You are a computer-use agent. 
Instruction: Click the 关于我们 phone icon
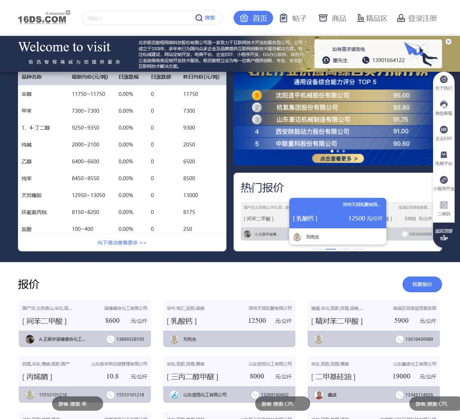(444, 79)
